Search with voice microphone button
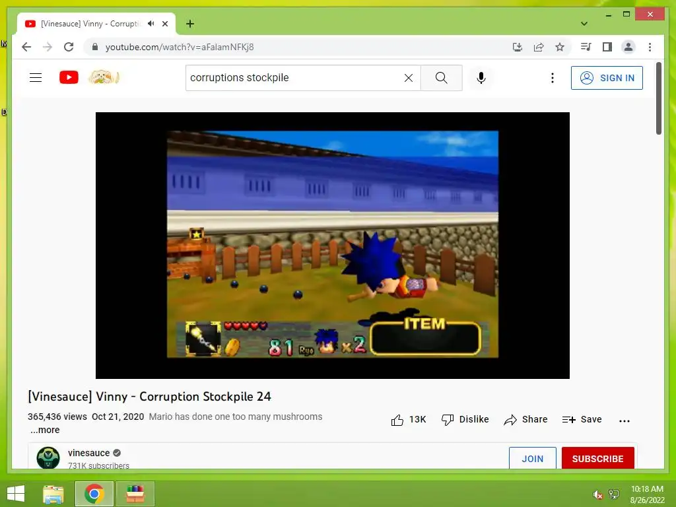 (481, 78)
